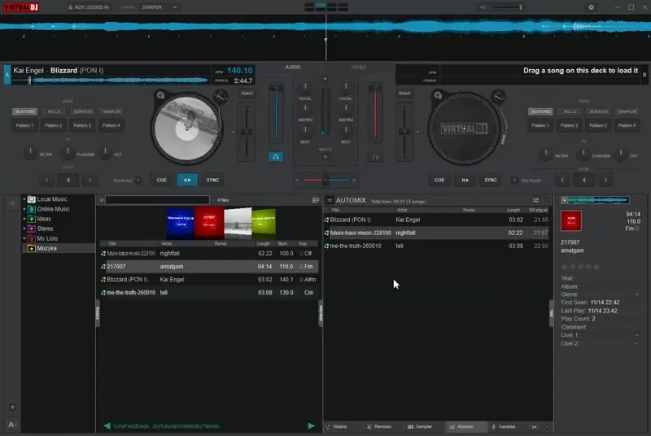
Task: Click right deck CUT knob
Action: coord(621,155)
